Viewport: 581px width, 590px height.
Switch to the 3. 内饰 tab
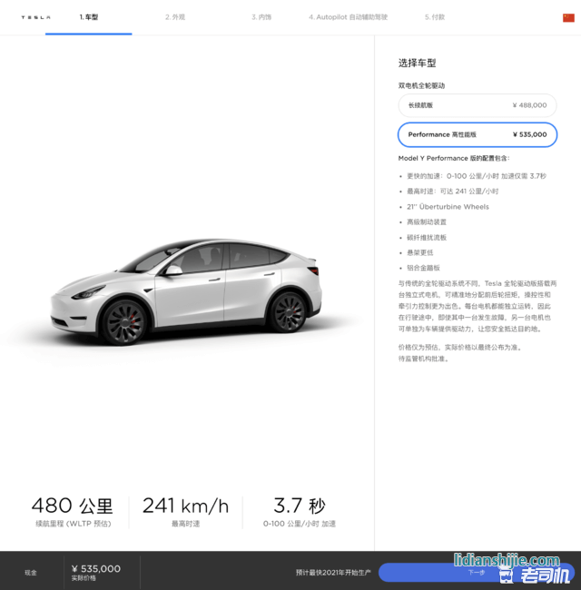tap(261, 17)
